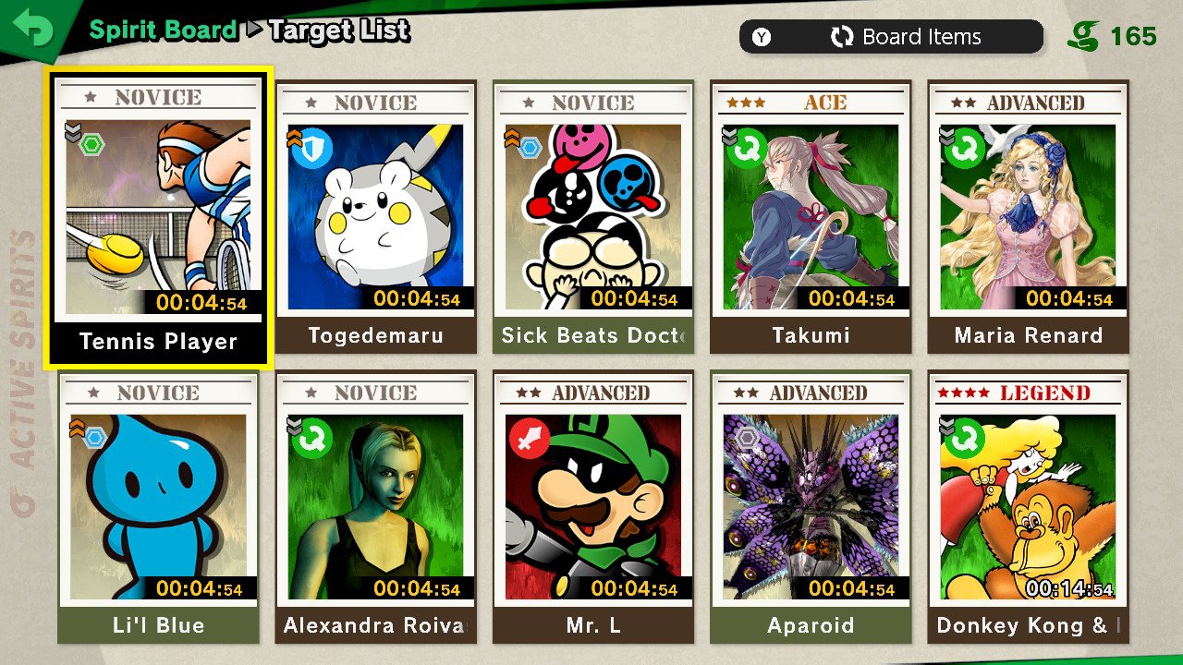Open the Board Items menu
Screen dimensions: 1183x665
point(891,38)
